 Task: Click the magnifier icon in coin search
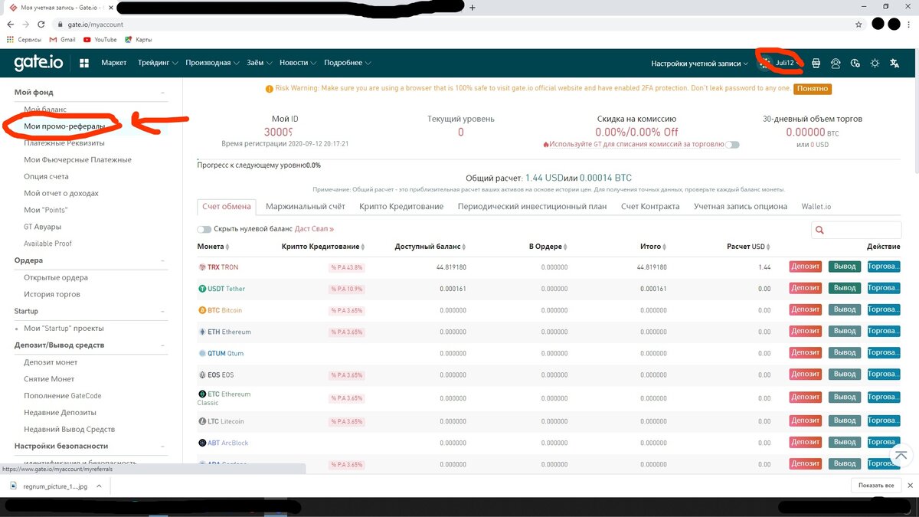tap(820, 230)
